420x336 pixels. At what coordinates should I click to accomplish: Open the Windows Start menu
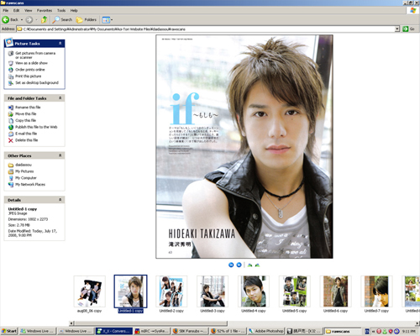coord(9,331)
